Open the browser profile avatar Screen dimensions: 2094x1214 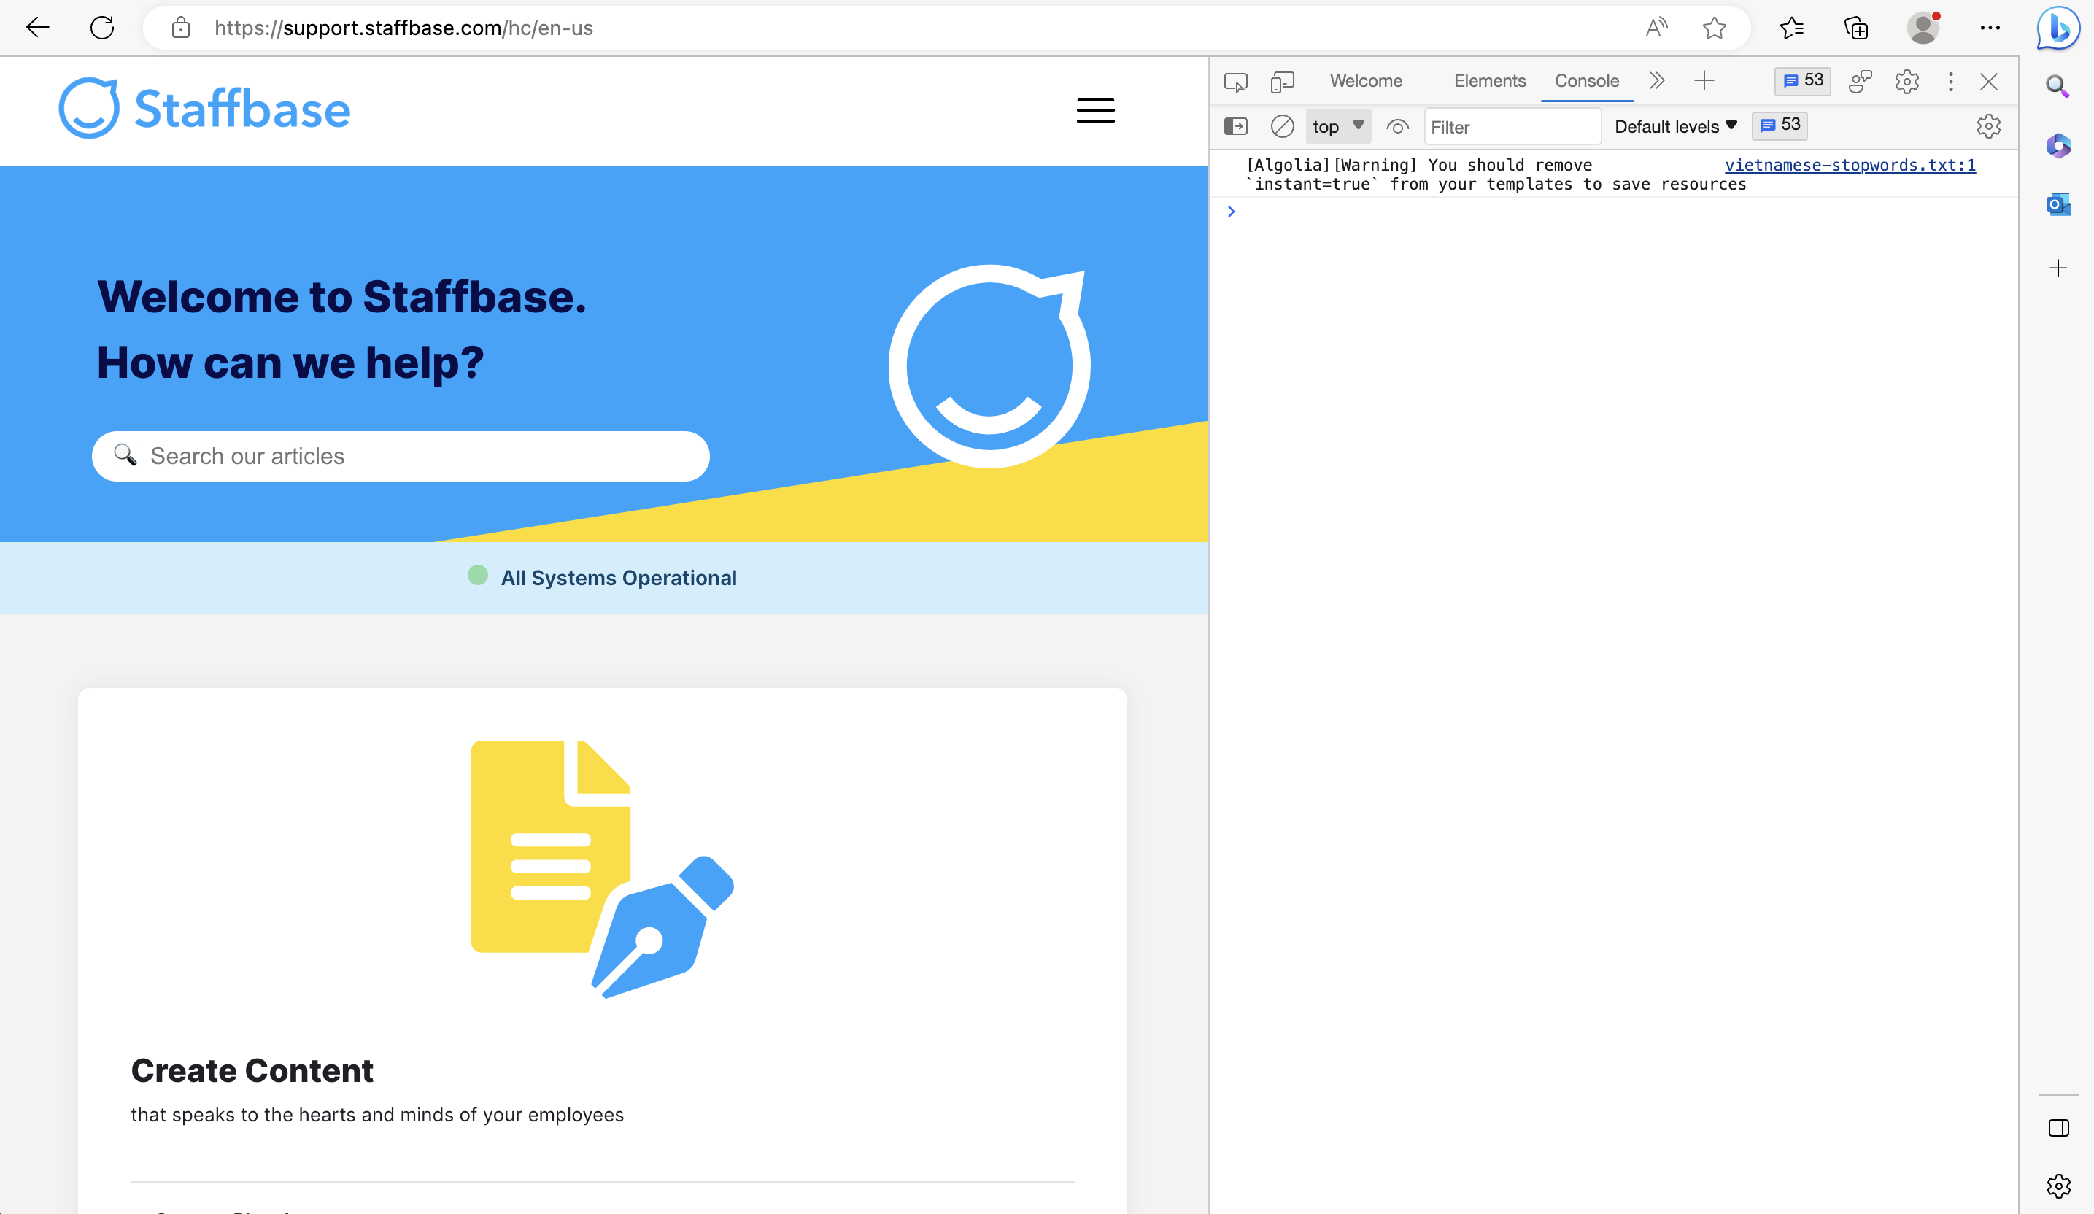(x=1923, y=28)
